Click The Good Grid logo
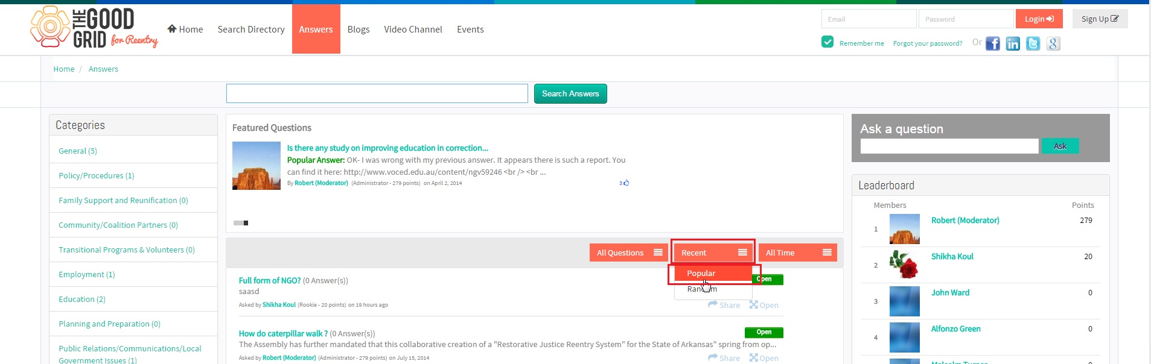This screenshot has width=1151, height=364. coord(94,28)
